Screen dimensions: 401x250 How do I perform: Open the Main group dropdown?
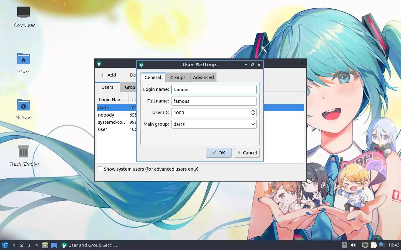tap(214, 124)
